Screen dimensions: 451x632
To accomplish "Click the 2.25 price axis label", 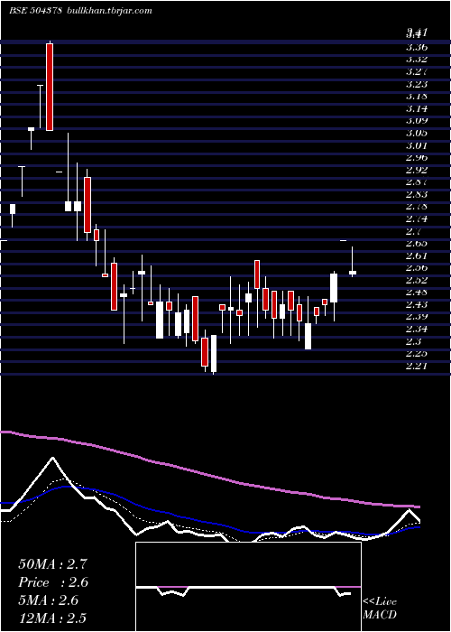I will point(417,354).
